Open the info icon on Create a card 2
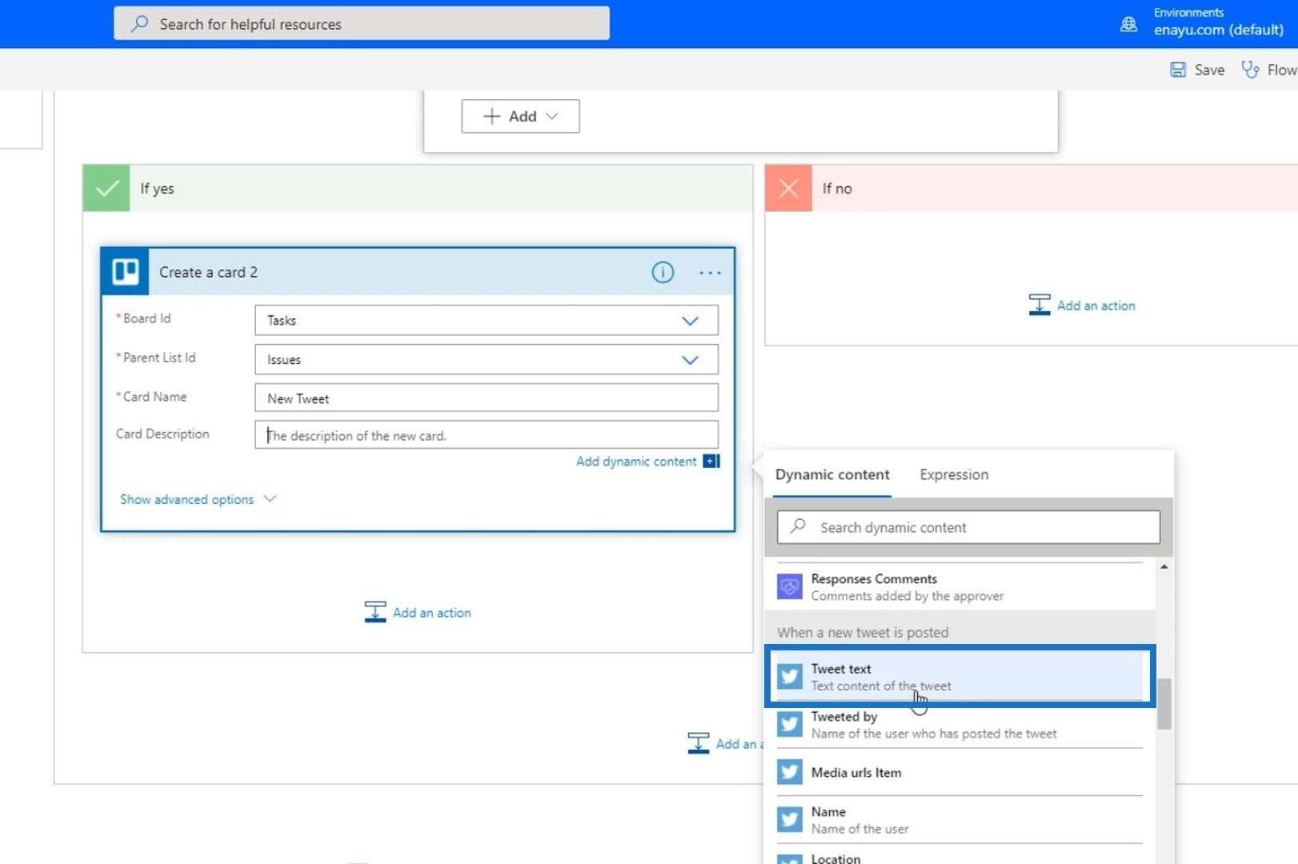The height and width of the screenshot is (864, 1298). coord(663,273)
